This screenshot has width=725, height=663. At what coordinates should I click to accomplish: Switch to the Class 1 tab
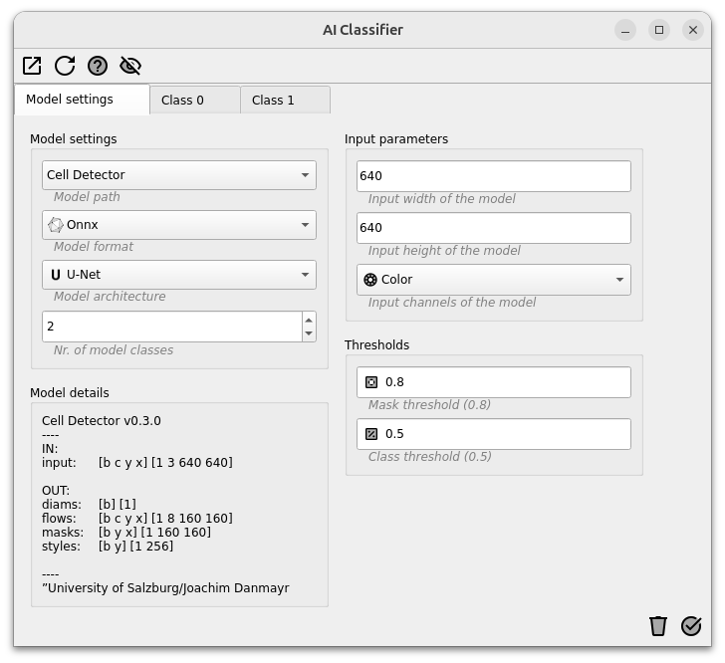click(285, 100)
